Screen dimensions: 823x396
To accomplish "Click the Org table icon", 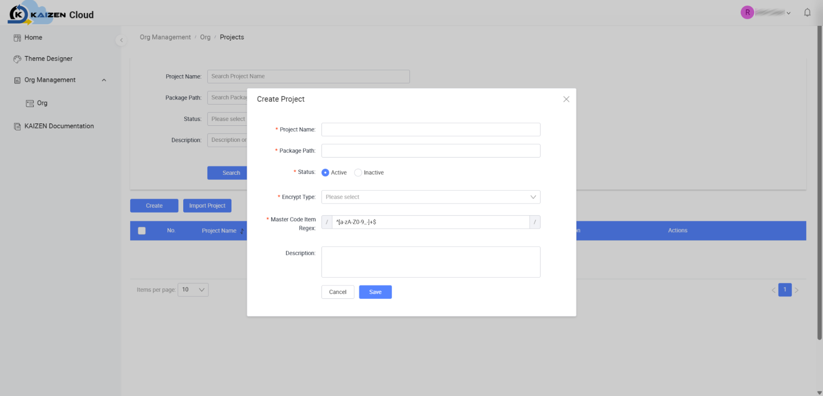I will coord(30,103).
